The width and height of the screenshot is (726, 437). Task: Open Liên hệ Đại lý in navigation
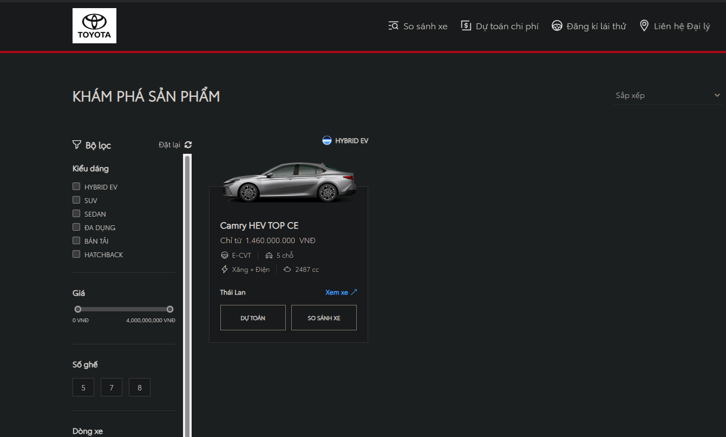point(675,26)
